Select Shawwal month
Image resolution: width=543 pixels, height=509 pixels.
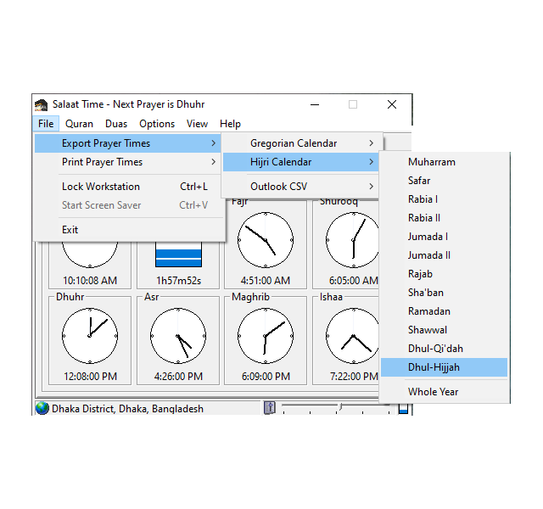[444, 330]
